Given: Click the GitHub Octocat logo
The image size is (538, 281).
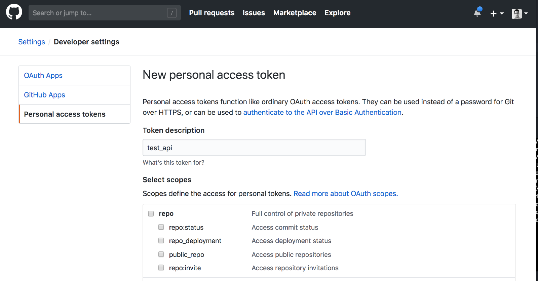Looking at the screenshot, I should pos(14,12).
